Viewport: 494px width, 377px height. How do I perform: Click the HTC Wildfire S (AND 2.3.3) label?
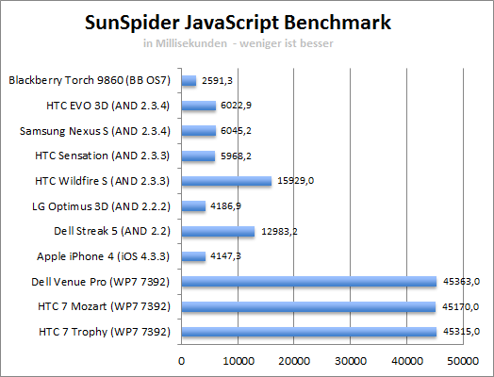pos(103,181)
